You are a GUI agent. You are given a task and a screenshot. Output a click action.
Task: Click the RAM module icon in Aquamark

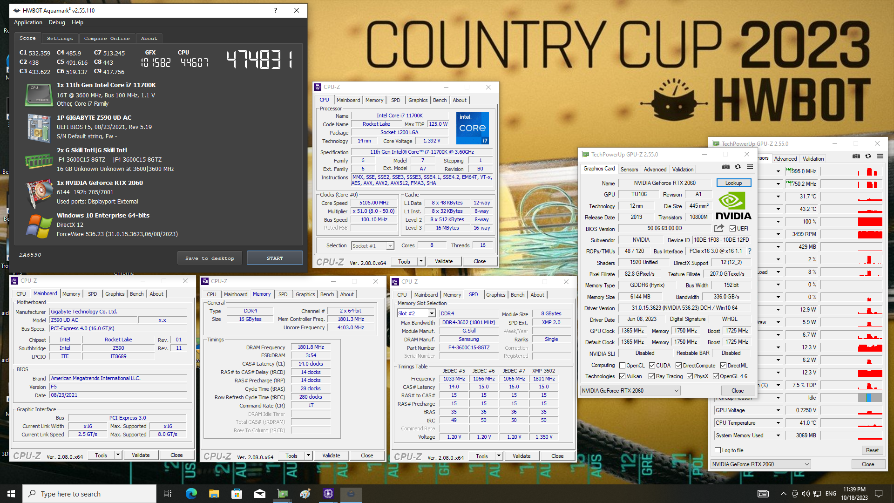tap(38, 161)
